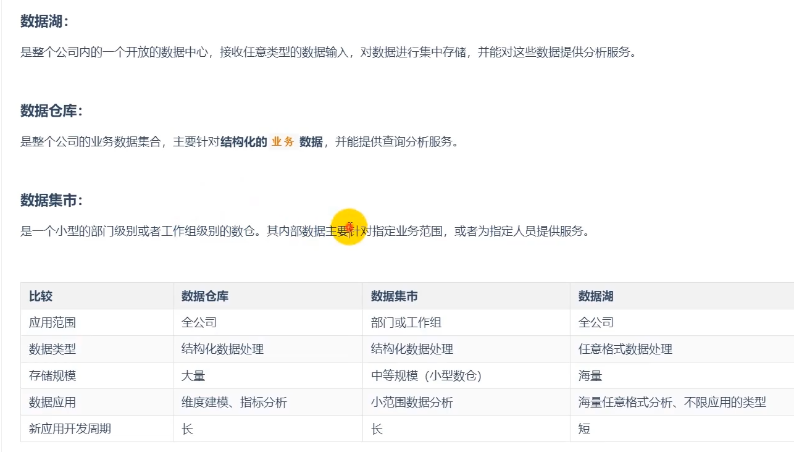Click the cell 海量任意格式分析、不限应用的类型

coord(672,402)
